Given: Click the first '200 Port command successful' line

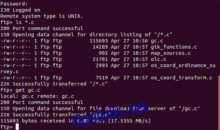Looking at the screenshot, I should point(42,28).
